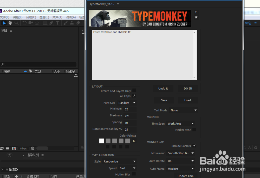Enable Create Text Layers Only checkbox
The image size is (260, 178).
(134, 90)
